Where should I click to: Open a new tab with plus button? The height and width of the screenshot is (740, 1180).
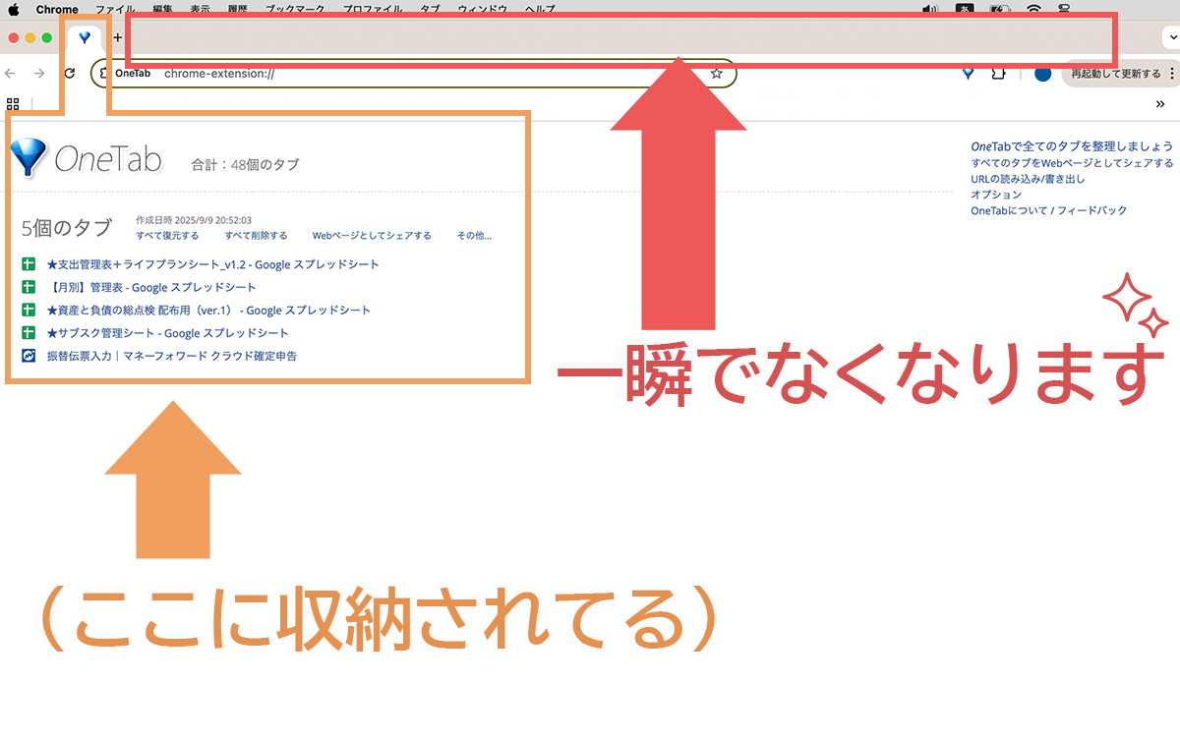click(117, 38)
